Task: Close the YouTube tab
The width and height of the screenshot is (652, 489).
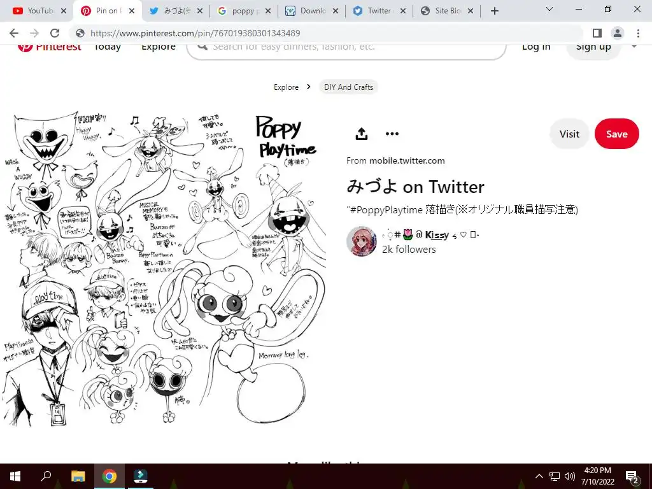Action: pos(64,11)
